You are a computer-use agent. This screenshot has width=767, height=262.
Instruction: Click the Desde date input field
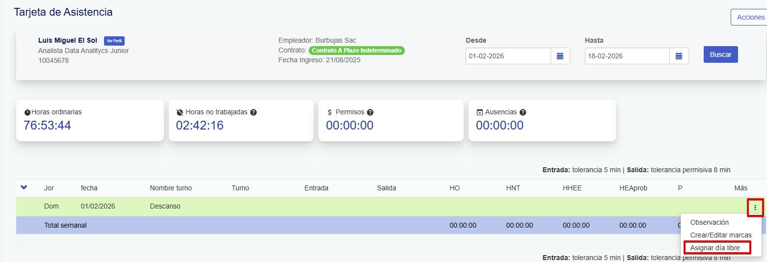coord(508,56)
